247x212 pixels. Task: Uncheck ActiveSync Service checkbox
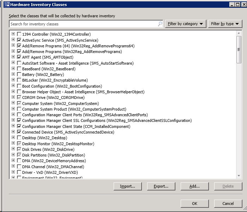click(x=19, y=40)
